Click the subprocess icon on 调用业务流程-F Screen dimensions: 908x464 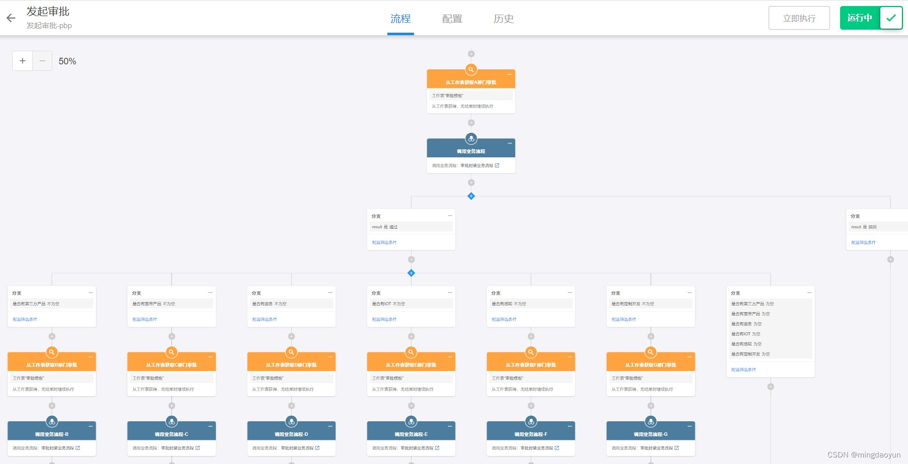tap(531, 422)
